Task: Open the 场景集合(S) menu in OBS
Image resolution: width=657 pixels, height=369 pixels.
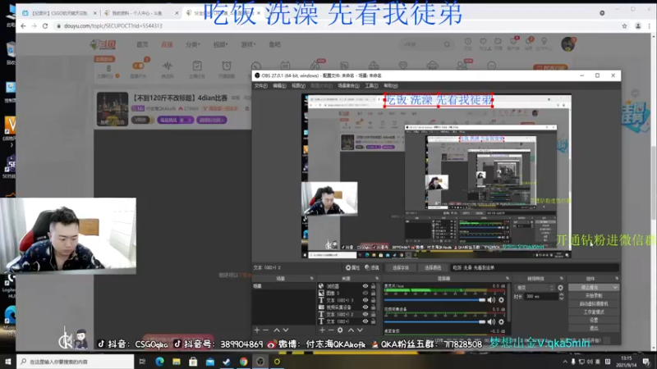Action: (x=348, y=86)
